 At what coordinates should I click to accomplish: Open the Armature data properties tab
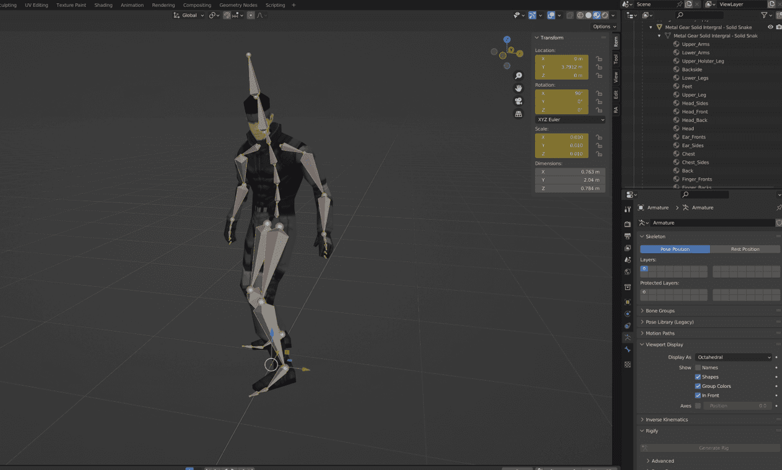pos(627,338)
